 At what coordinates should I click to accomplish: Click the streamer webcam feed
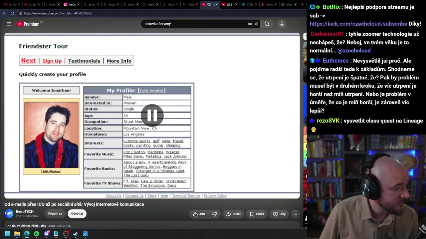point(366,187)
